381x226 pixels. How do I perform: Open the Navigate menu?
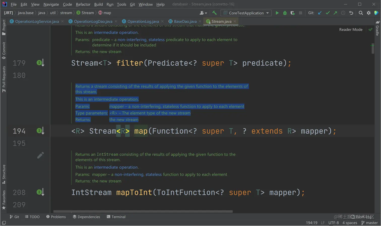51,4
